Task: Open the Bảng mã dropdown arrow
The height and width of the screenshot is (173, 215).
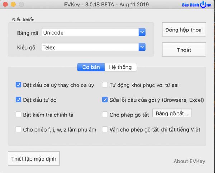Action: tap(142, 32)
